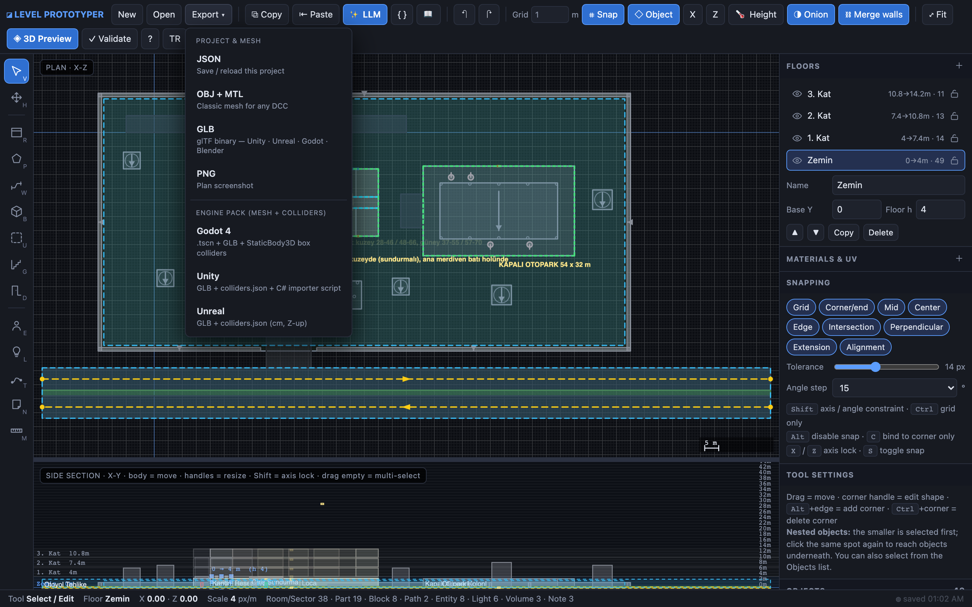Open the book reference icon
Screen dimensions: 972x607
428,15
